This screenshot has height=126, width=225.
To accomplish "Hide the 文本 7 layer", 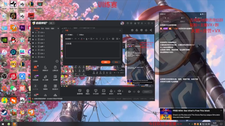I will point(33,43).
